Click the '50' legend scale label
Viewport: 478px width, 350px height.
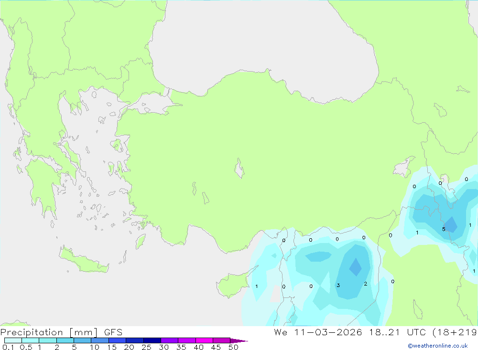(233, 347)
